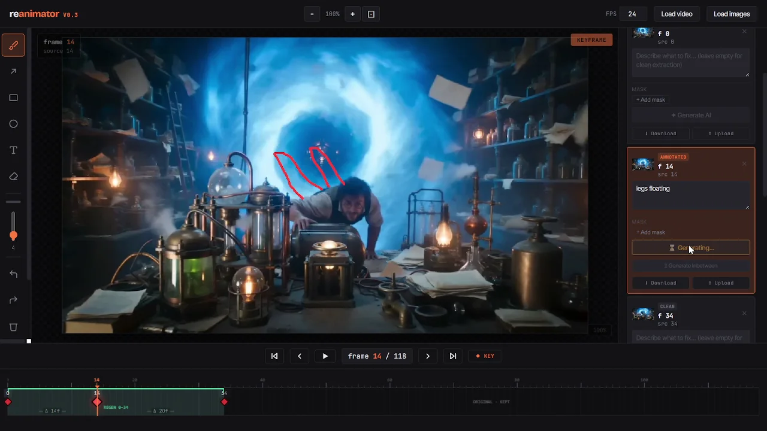Click the ANNOTATED badge on f 14
Image resolution: width=767 pixels, height=431 pixels.
coord(673,157)
